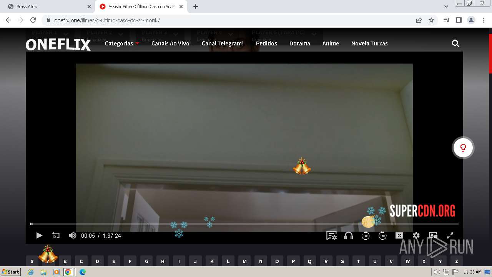This screenshot has width=492, height=277.
Task: Close the Press Allow tab
Action: click(89, 7)
